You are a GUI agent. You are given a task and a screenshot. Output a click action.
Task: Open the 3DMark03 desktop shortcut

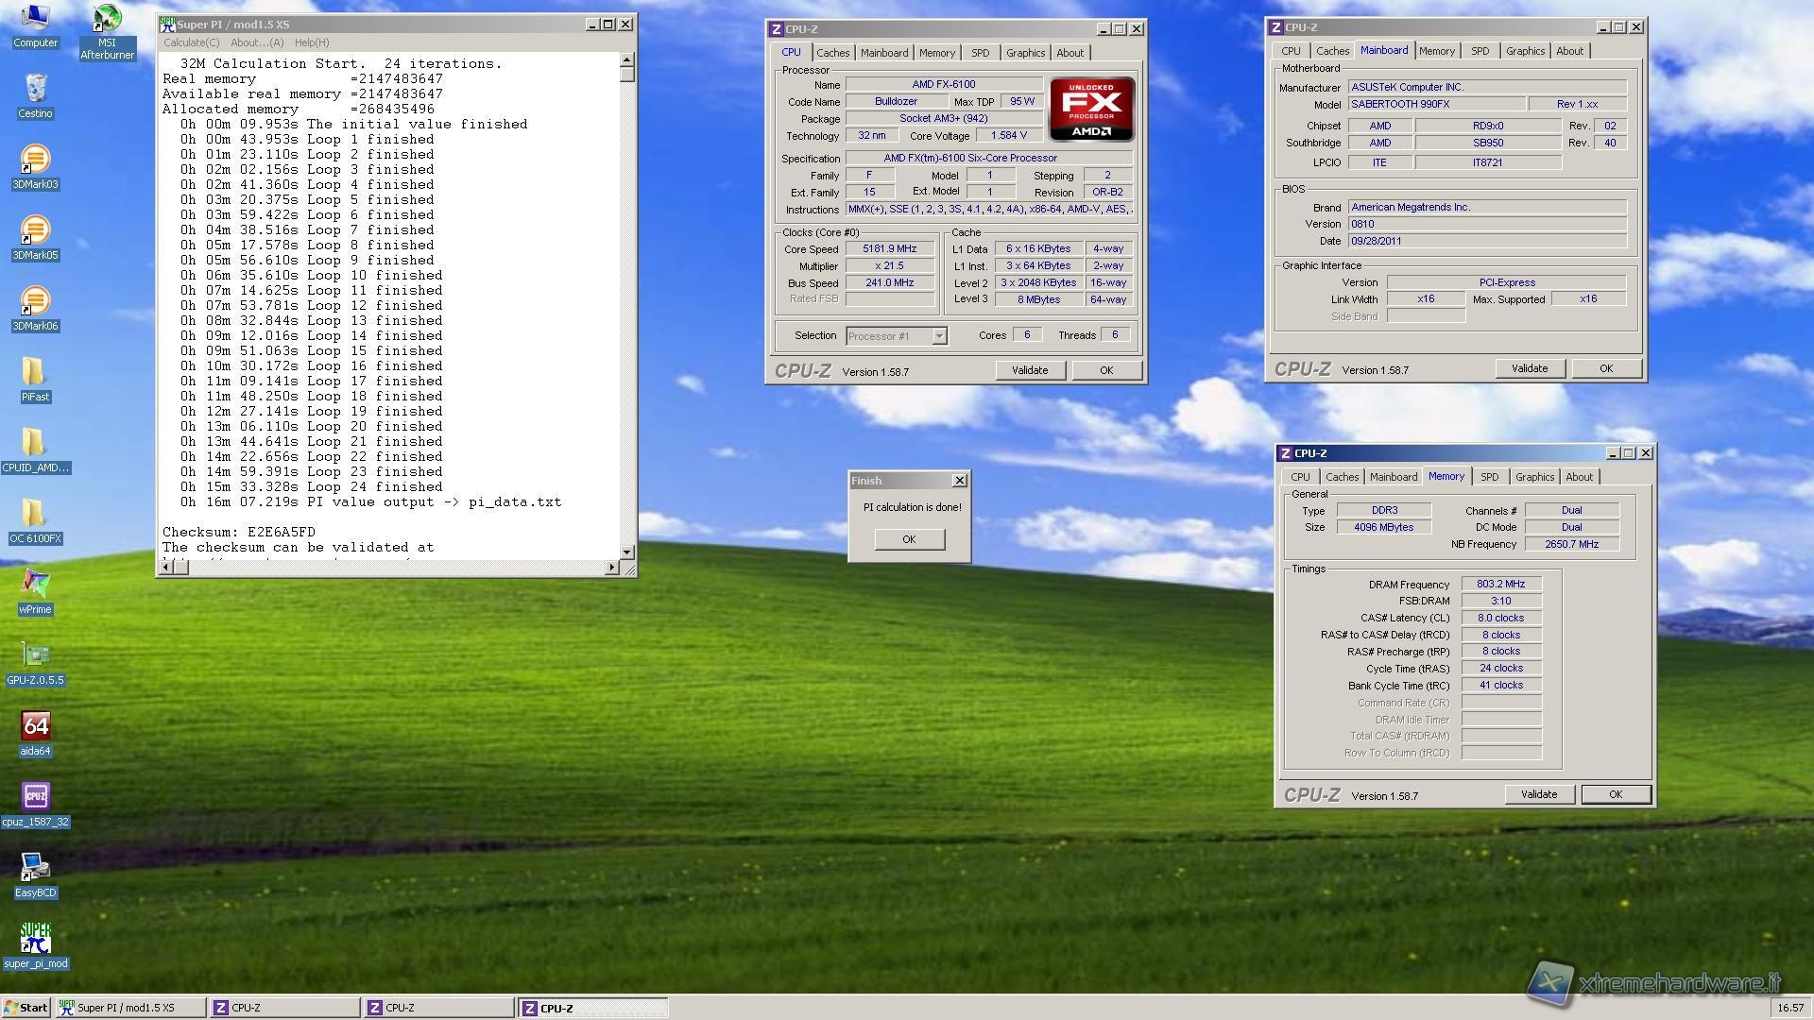click(x=35, y=161)
